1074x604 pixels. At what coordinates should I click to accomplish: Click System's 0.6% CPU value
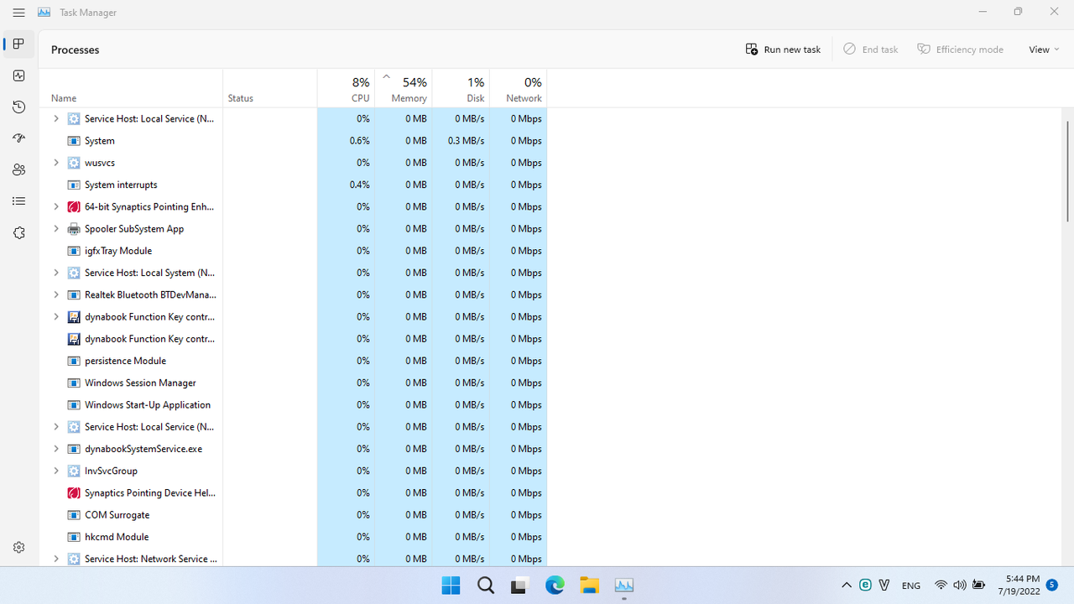click(359, 141)
